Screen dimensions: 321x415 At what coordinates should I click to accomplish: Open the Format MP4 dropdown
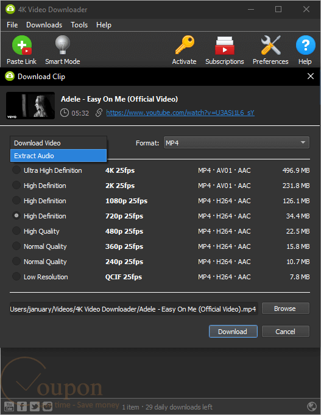coord(236,142)
